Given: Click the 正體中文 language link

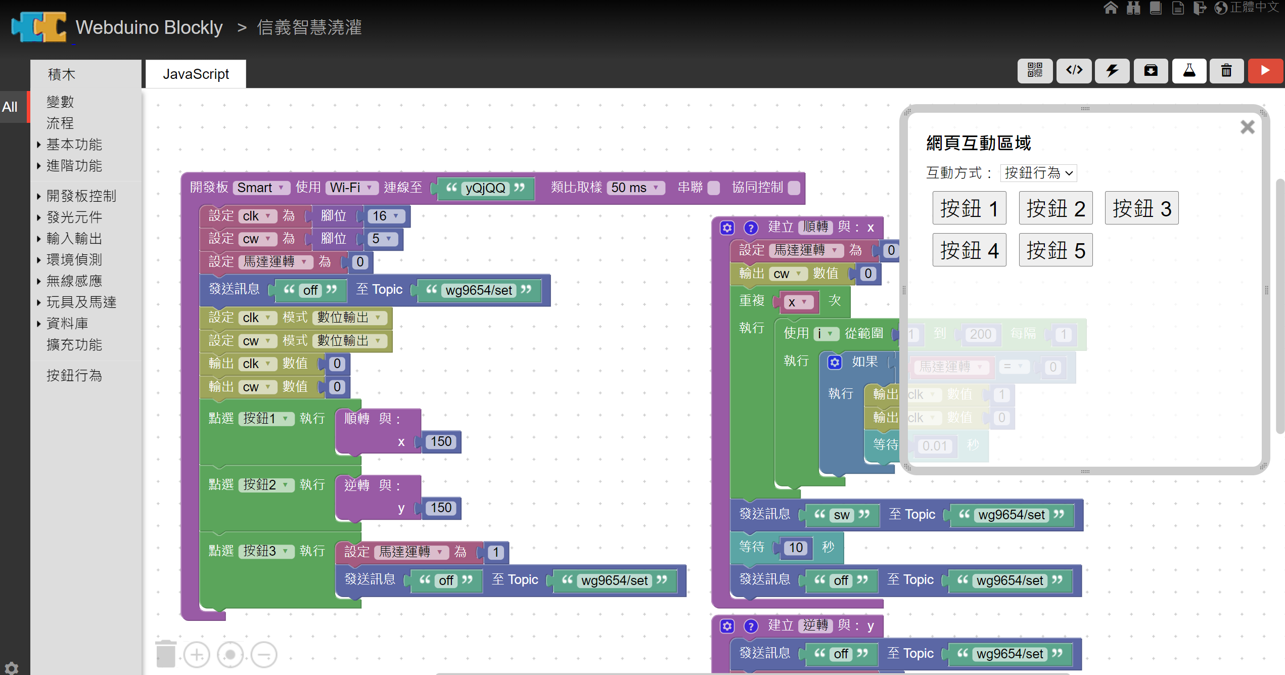Looking at the screenshot, I should (1255, 7).
